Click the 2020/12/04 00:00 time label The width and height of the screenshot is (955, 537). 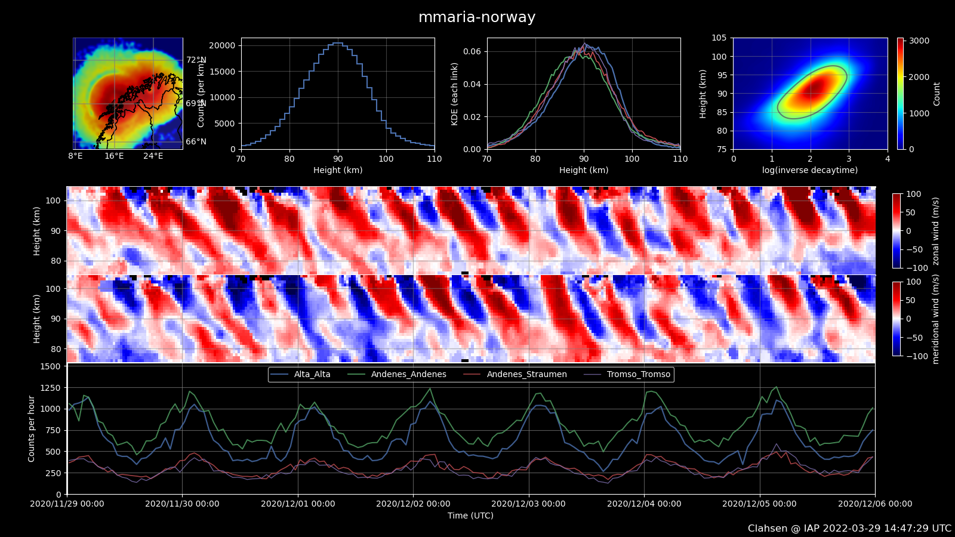click(x=644, y=504)
